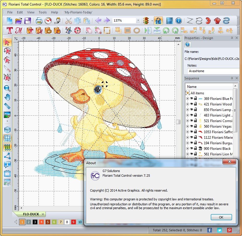Image resolution: width=242 pixels, height=236 pixels.
Task: Open the View menu
Action: pyautogui.click(x=31, y=12)
